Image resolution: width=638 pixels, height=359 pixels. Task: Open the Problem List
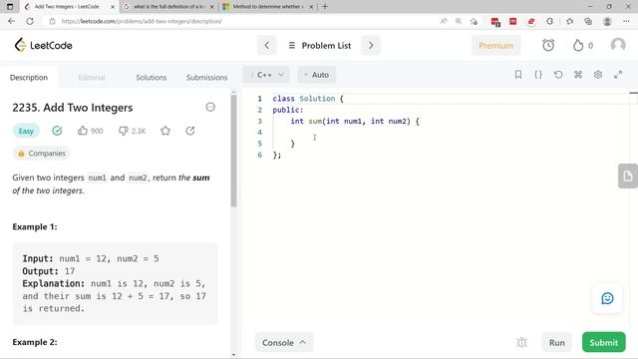coord(320,45)
